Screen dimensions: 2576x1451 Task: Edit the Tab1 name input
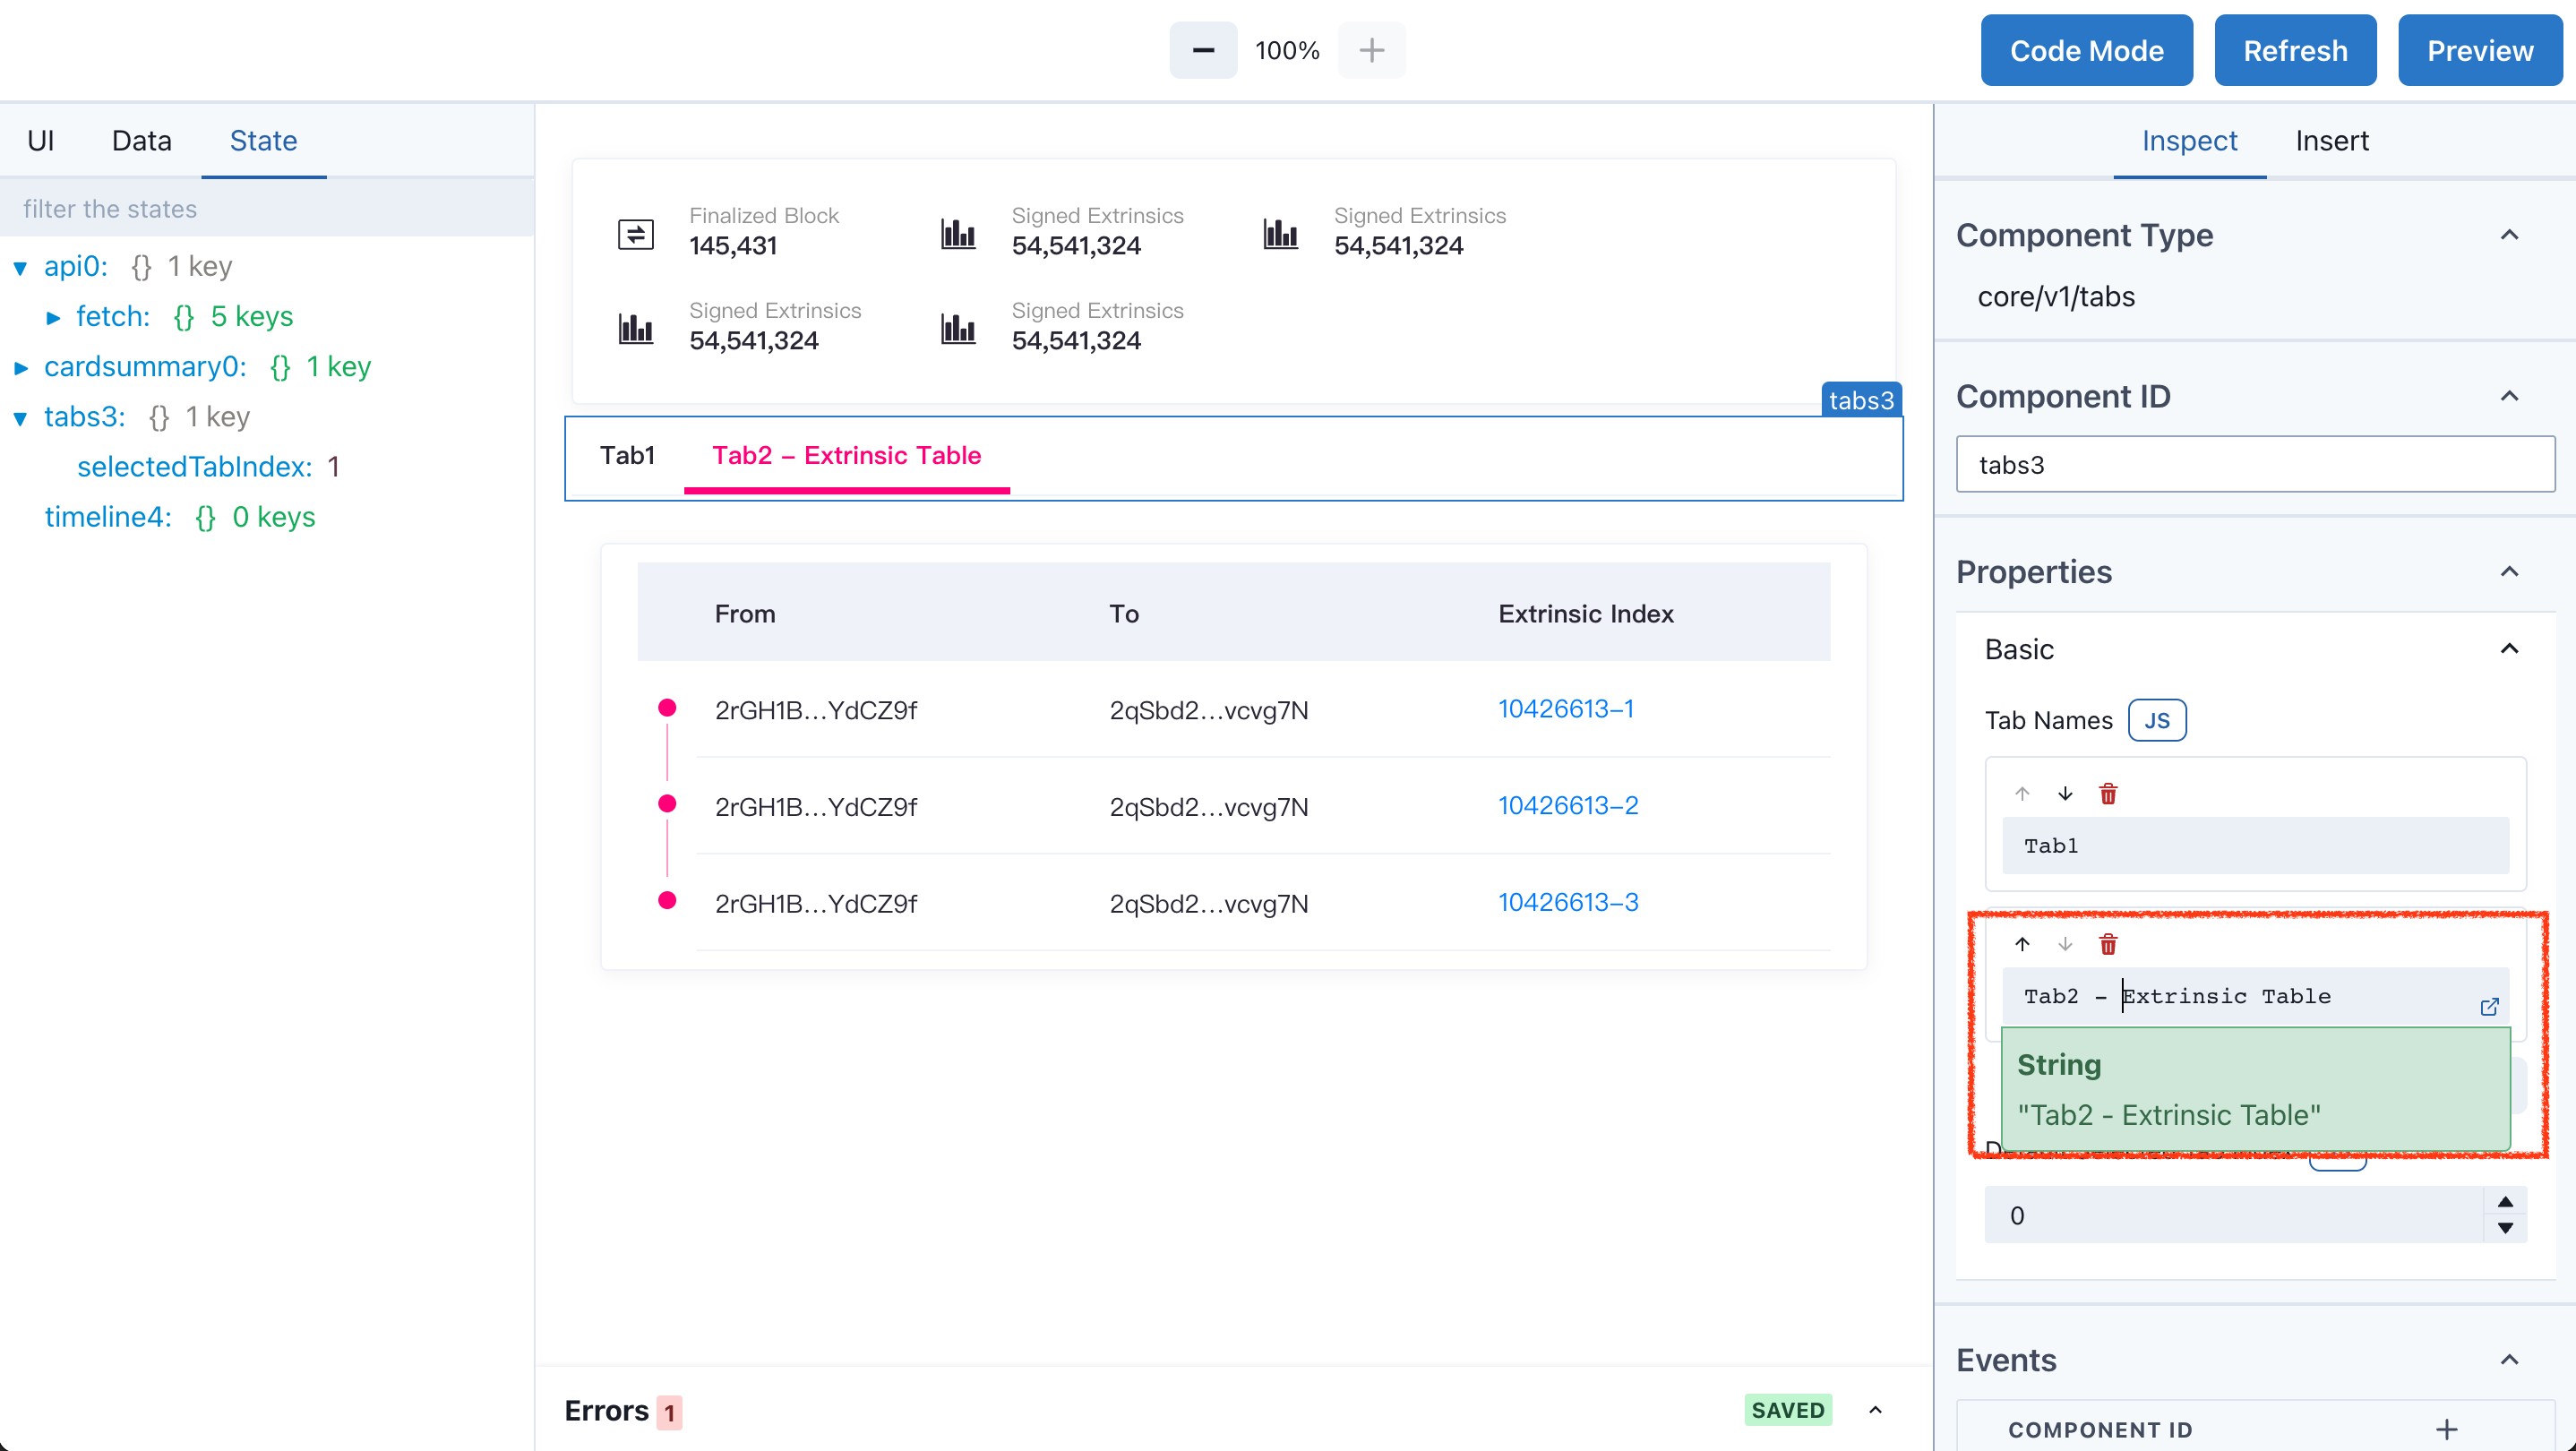(x=2255, y=845)
